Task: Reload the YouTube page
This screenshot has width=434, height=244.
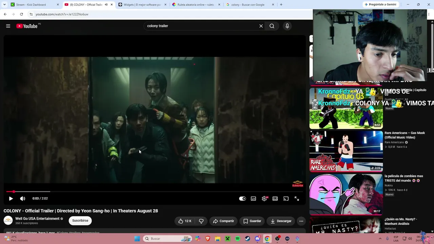Action: point(21,14)
